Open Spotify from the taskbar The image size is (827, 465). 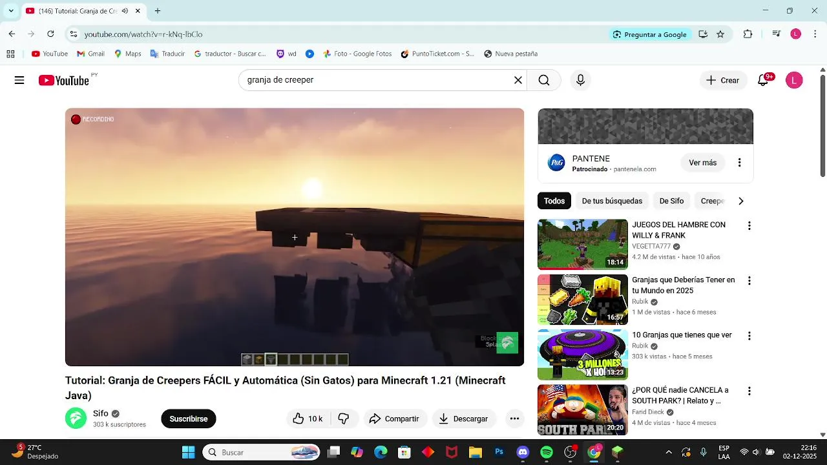click(547, 452)
